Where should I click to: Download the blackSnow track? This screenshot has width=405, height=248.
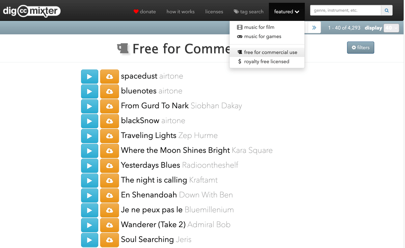tap(109, 121)
